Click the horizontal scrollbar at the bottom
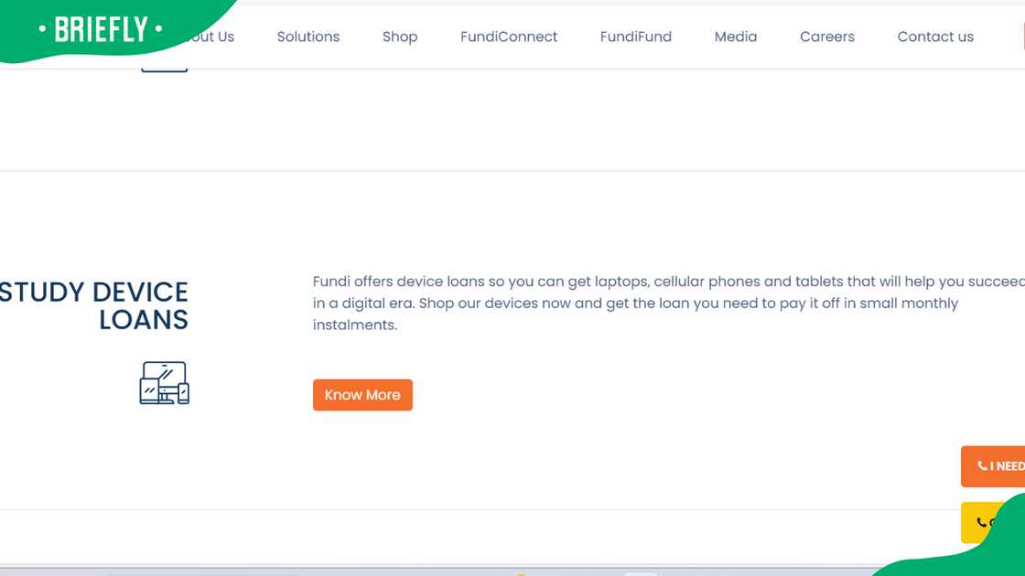The image size is (1025, 576). point(366,571)
